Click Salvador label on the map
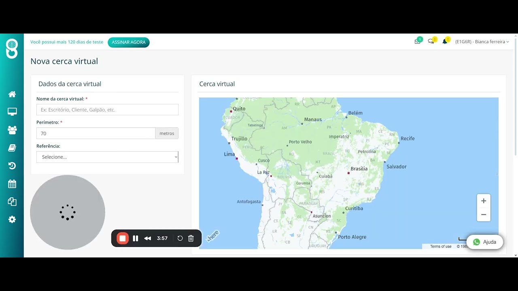The height and width of the screenshot is (291, 518). pyautogui.click(x=397, y=167)
